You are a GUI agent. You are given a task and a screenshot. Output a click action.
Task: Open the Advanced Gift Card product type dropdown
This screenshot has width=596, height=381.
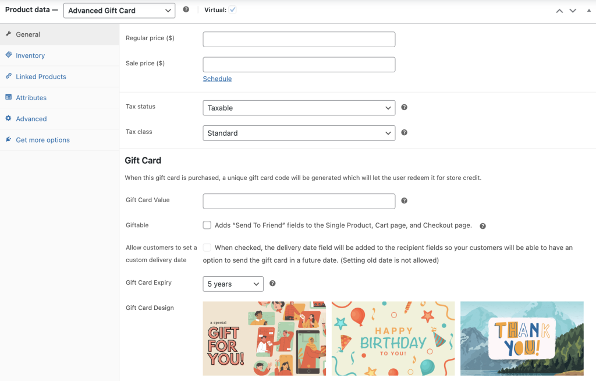119,10
